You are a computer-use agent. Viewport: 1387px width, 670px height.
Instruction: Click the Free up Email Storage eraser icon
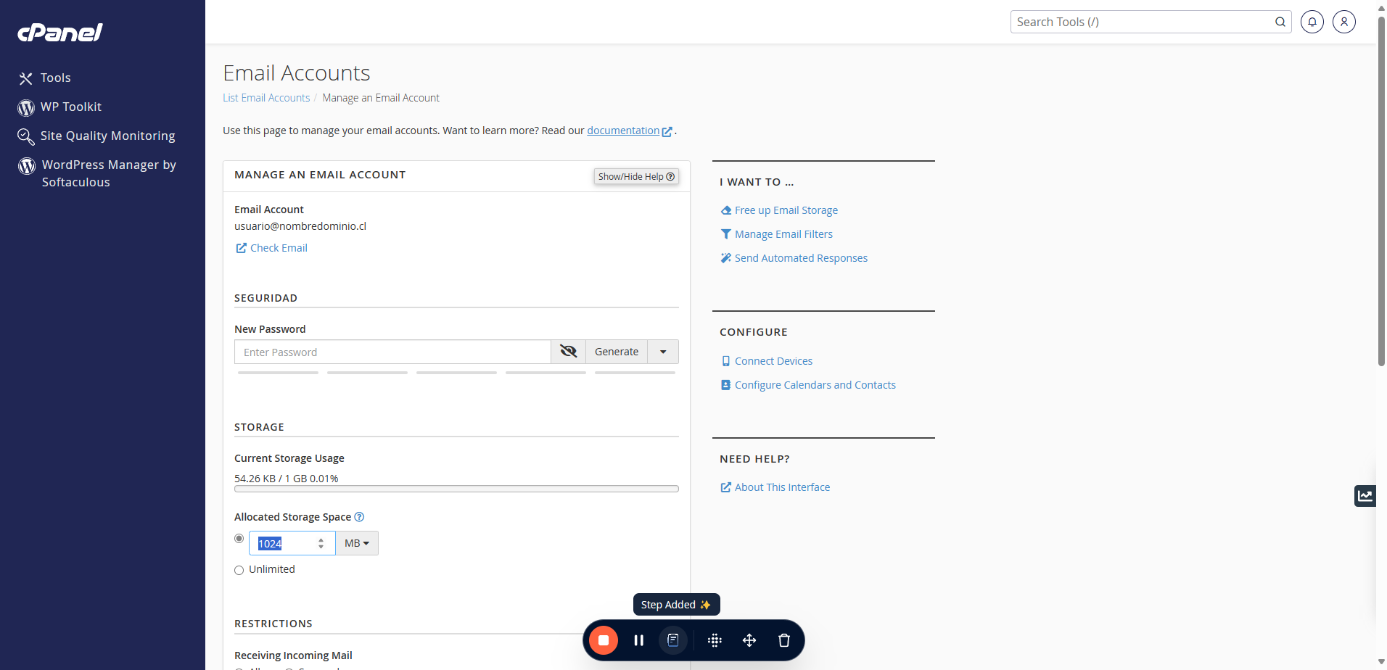click(725, 210)
